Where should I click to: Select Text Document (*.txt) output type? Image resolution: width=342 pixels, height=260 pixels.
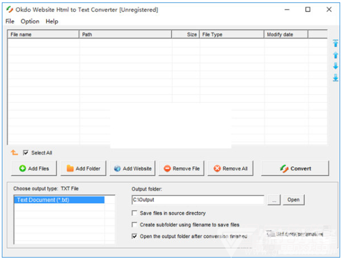59,200
